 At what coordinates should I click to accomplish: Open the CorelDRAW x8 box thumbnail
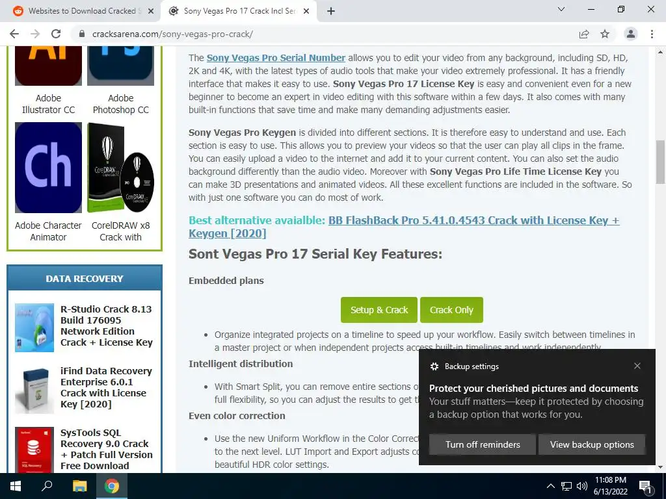[x=120, y=168]
